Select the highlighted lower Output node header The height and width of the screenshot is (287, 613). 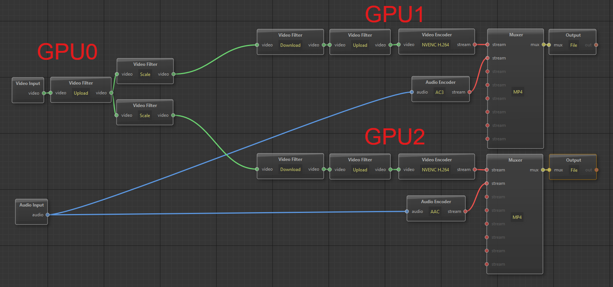(x=573, y=160)
